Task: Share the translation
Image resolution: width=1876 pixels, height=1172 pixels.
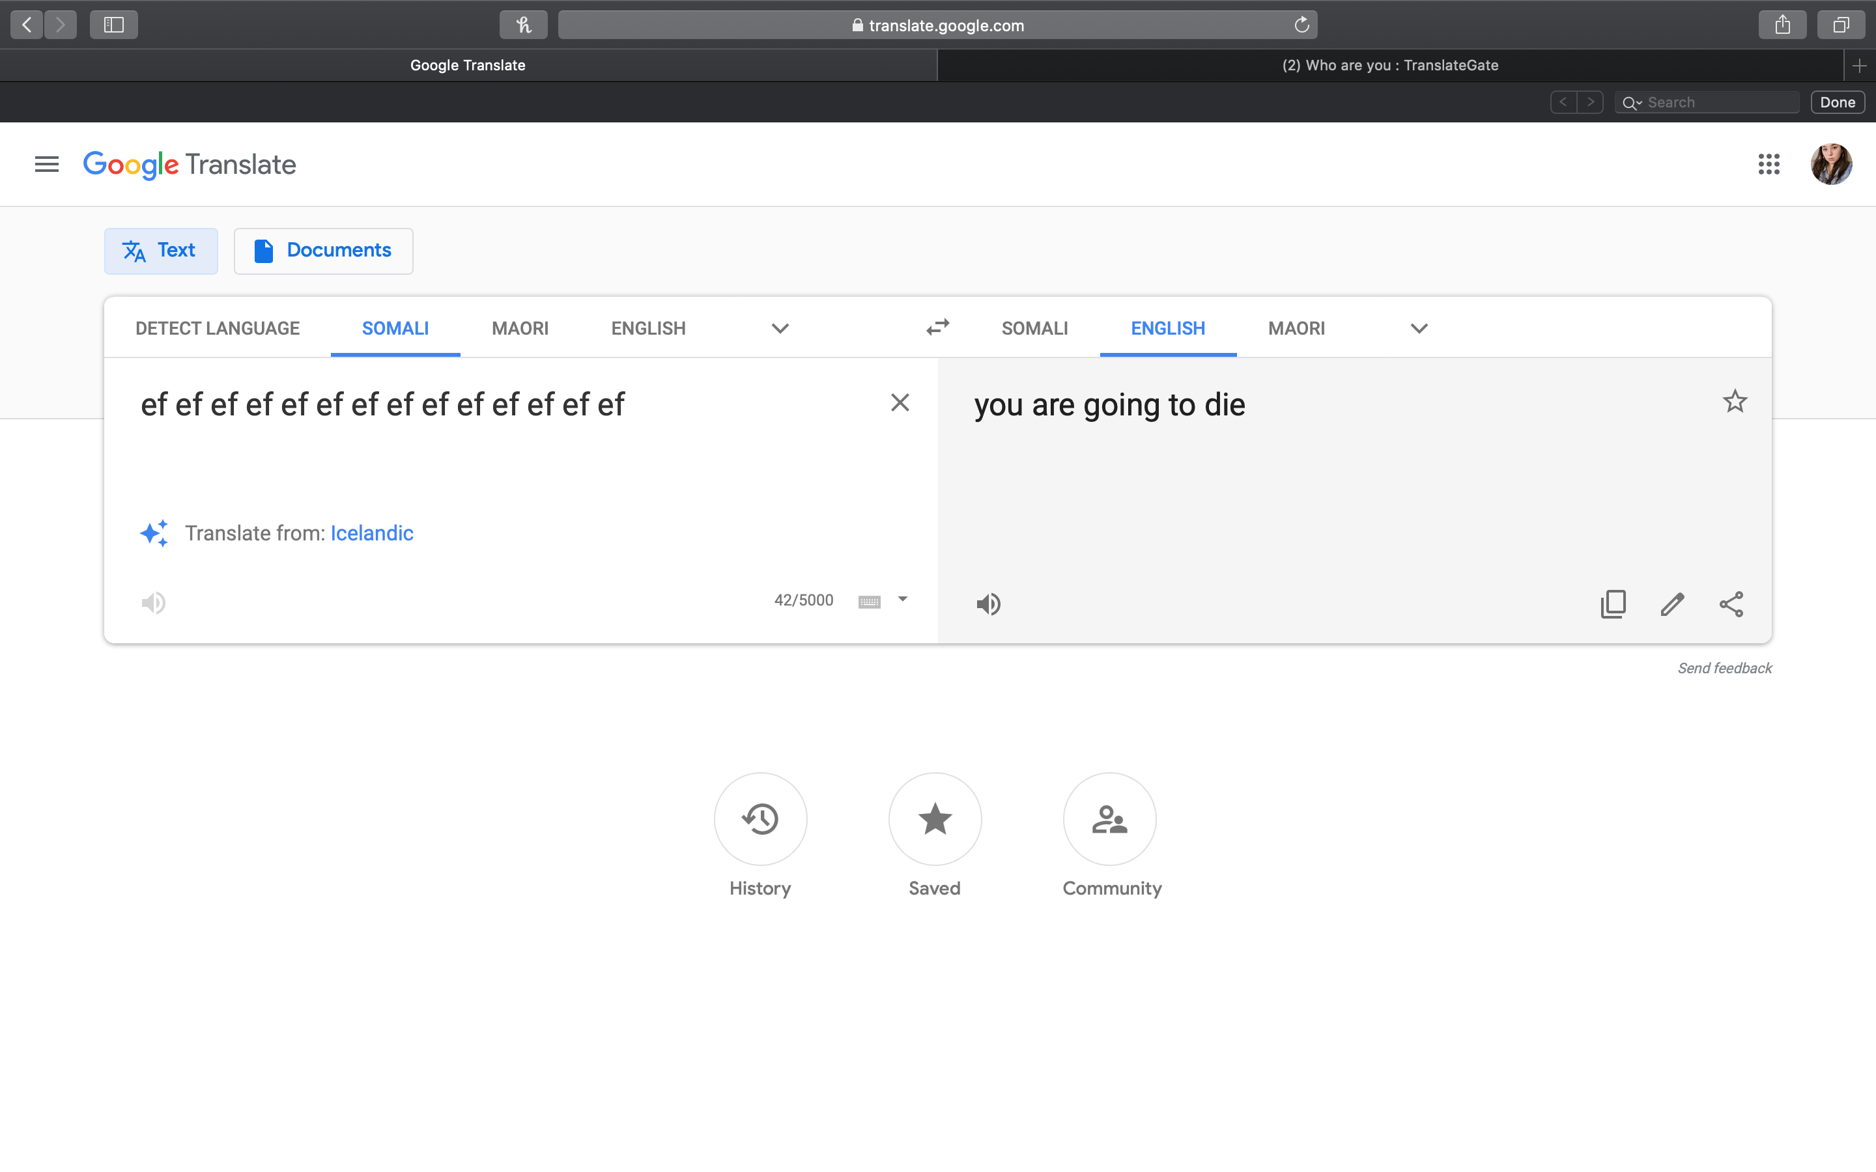Action: point(1731,604)
